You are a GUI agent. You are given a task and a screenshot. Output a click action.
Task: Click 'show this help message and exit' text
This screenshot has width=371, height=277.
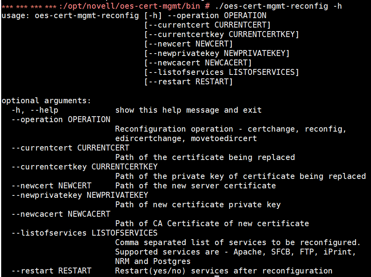(x=188, y=110)
